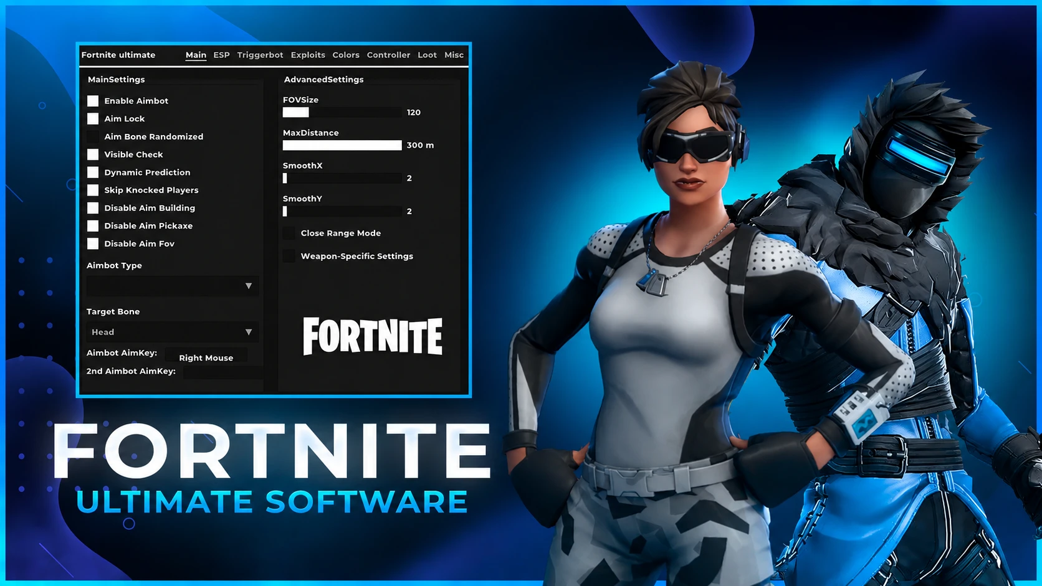Screen dimensions: 1042x586
Task: Toggle the Dynamic Prediction checkbox
Action: 93,172
